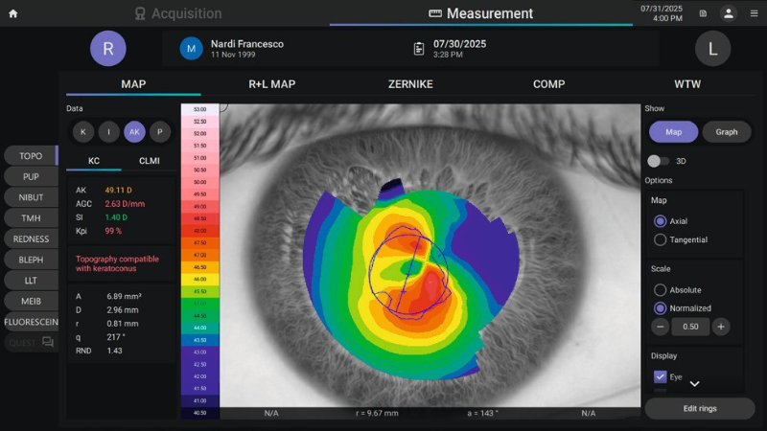767x431 pixels.
Task: Select the left eye L button
Action: pyautogui.click(x=711, y=48)
